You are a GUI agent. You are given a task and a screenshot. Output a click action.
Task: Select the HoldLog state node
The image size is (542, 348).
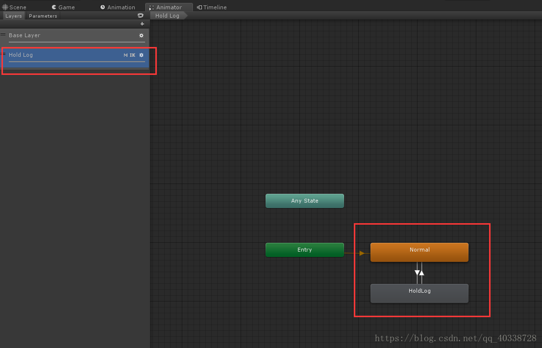tap(419, 294)
